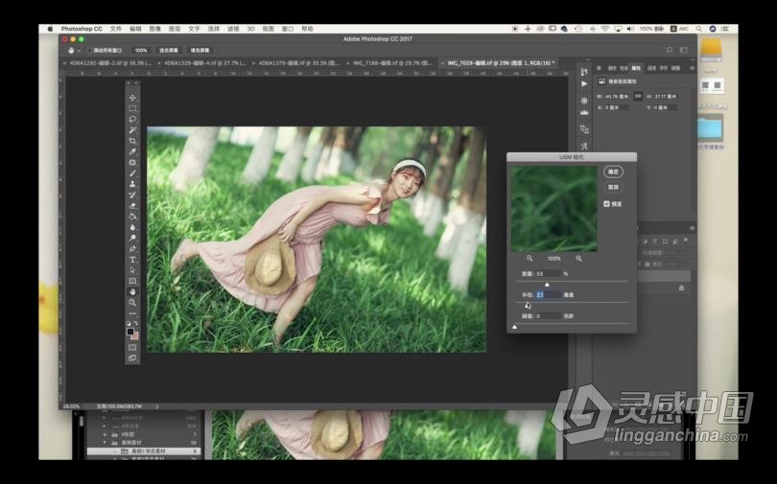Select the Paint Bucket tool
The height and width of the screenshot is (484, 777).
point(132,217)
